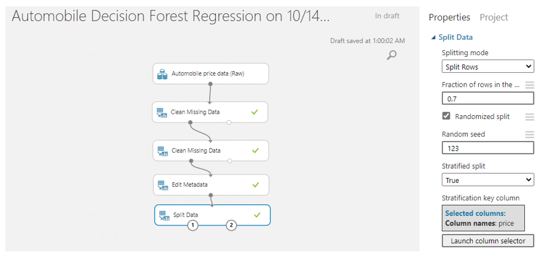
Task: Click the Selected columns price box
Action: point(484,218)
